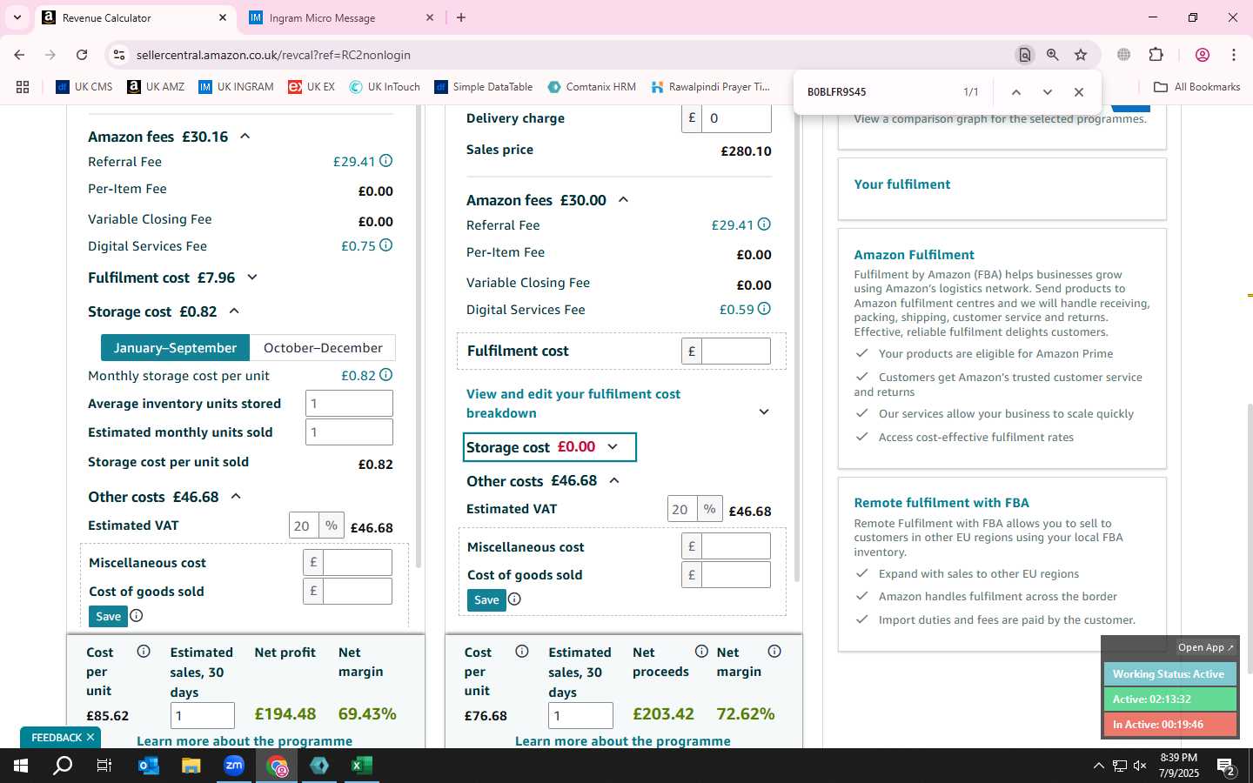Go to previous find-in-page match
The height and width of the screenshot is (783, 1253).
point(1015,92)
